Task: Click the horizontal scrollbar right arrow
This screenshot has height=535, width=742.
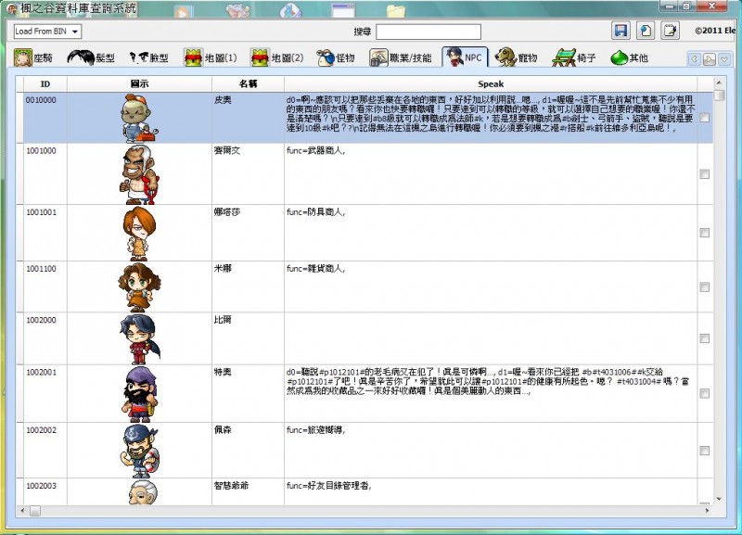Action: coord(707,511)
